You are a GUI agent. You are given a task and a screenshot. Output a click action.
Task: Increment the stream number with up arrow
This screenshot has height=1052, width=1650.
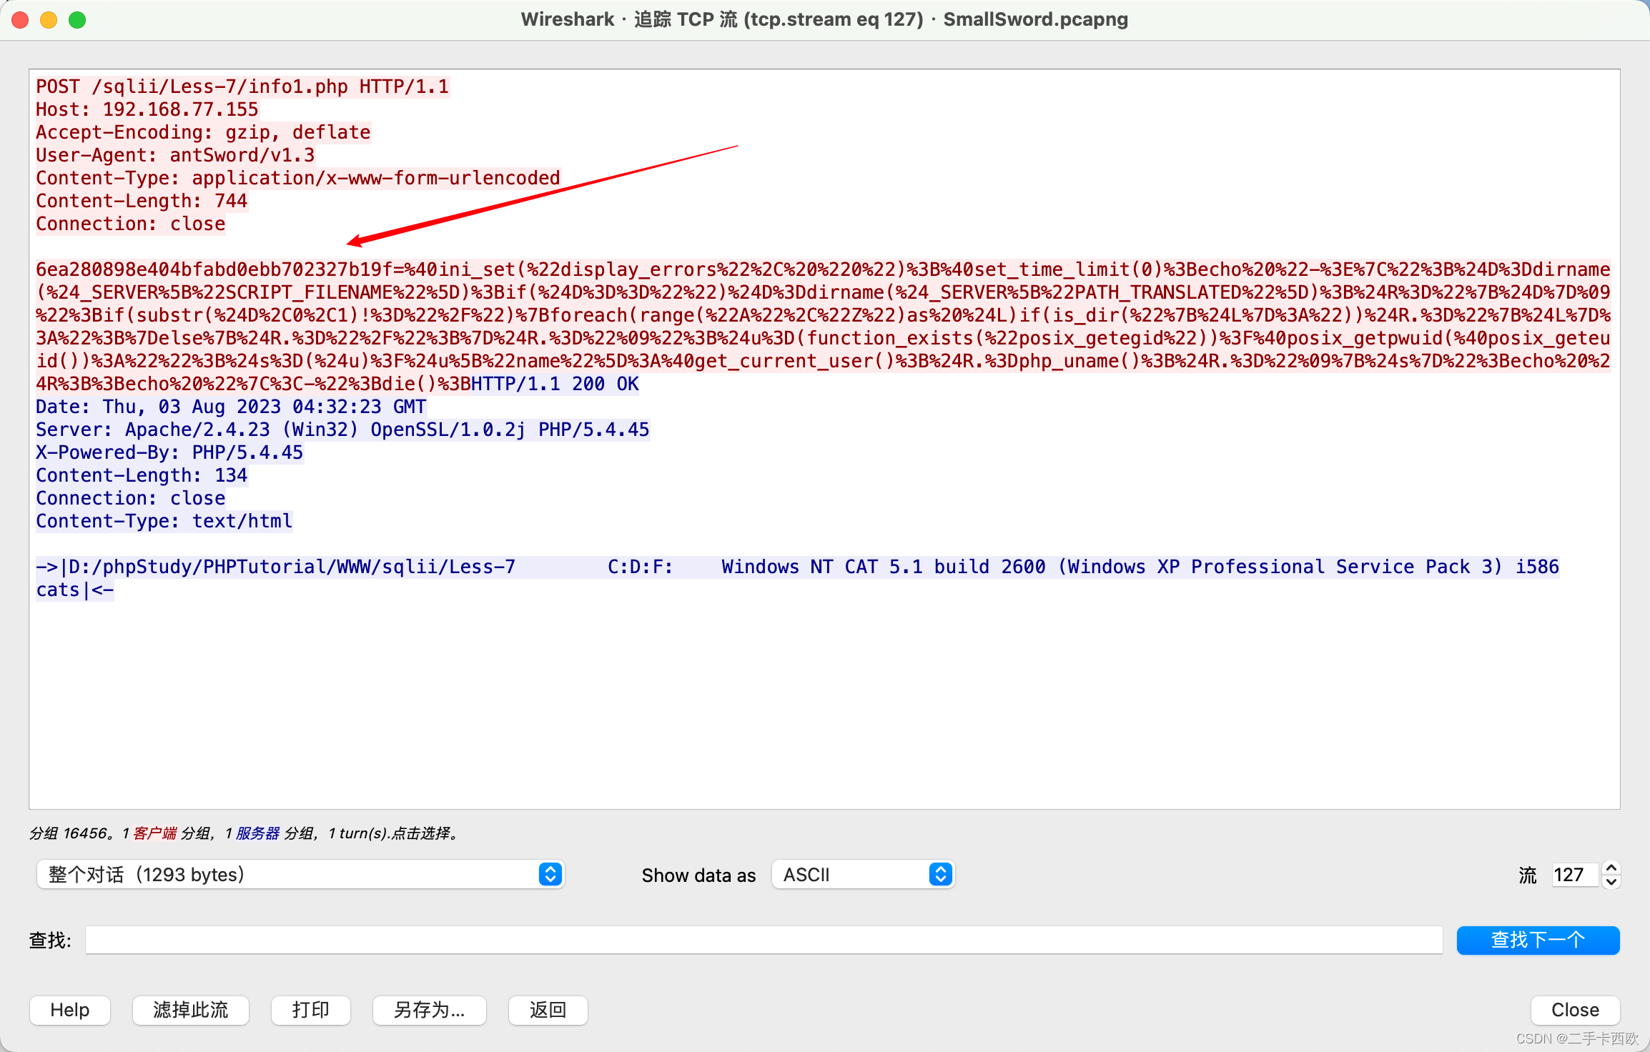[1611, 868]
